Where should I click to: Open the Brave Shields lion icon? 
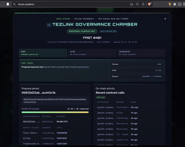[149, 4]
